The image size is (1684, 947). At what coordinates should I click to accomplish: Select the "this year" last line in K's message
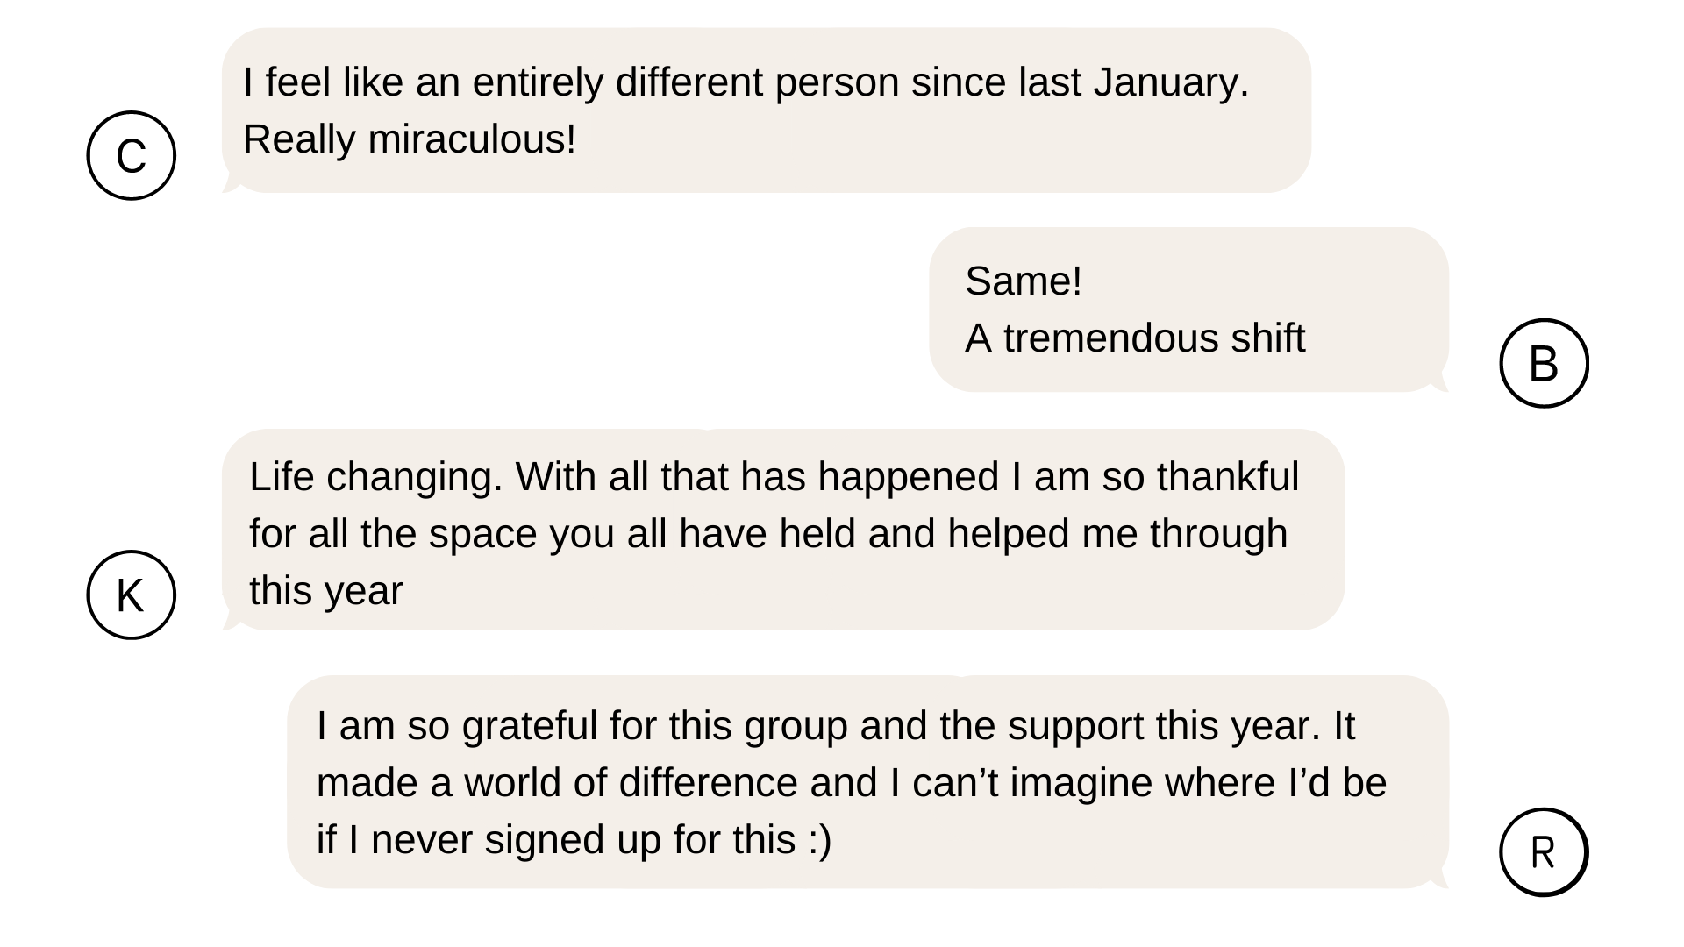point(326,591)
